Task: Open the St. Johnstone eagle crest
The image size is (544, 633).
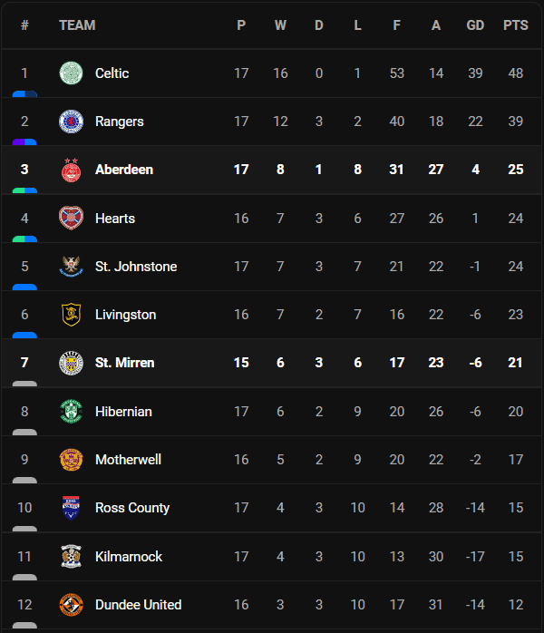Action: [71, 266]
